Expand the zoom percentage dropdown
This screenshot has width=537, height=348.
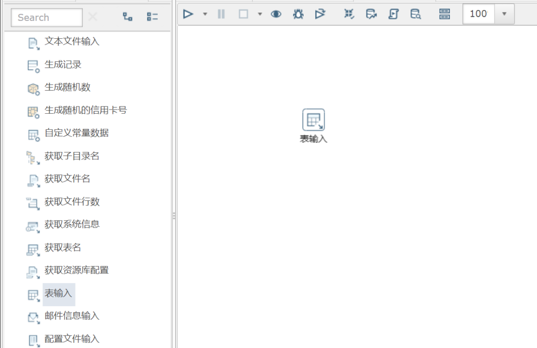point(504,14)
